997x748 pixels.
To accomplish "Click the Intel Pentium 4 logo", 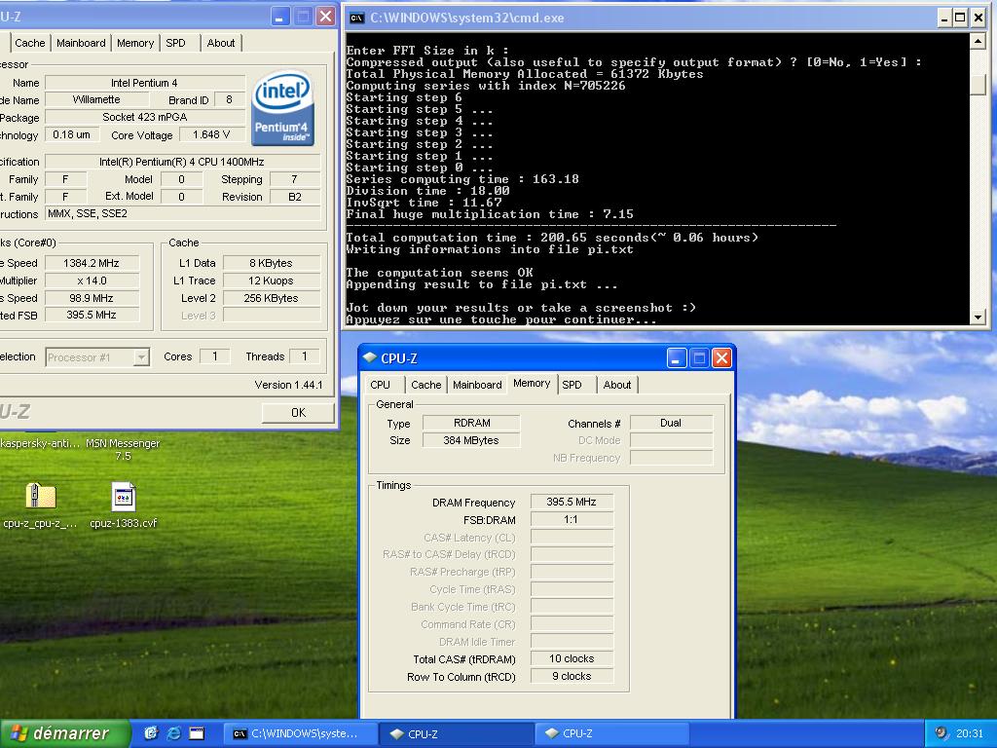I will [282, 108].
